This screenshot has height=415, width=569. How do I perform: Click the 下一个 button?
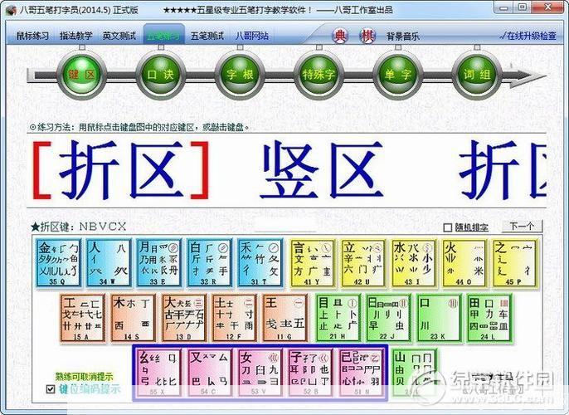523,227
